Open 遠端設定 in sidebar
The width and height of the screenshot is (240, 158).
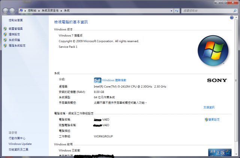[x=14, y=34]
